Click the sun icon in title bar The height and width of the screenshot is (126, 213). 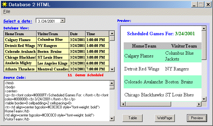click(x=5, y=4)
